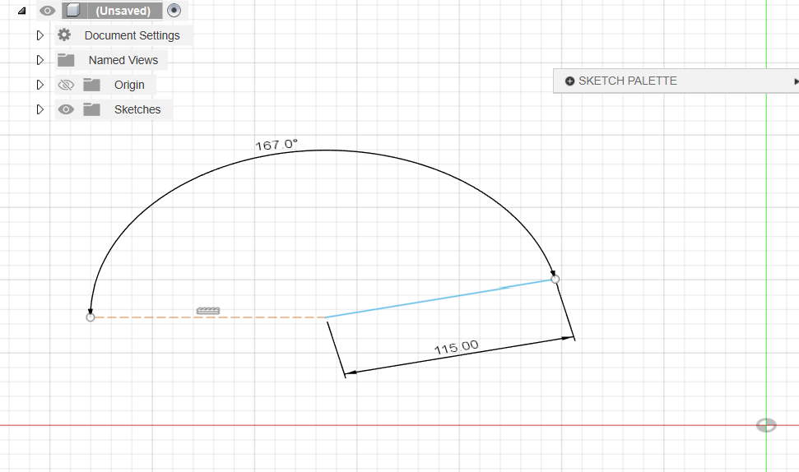Expand Sketch Palette with plus icon

click(x=569, y=81)
